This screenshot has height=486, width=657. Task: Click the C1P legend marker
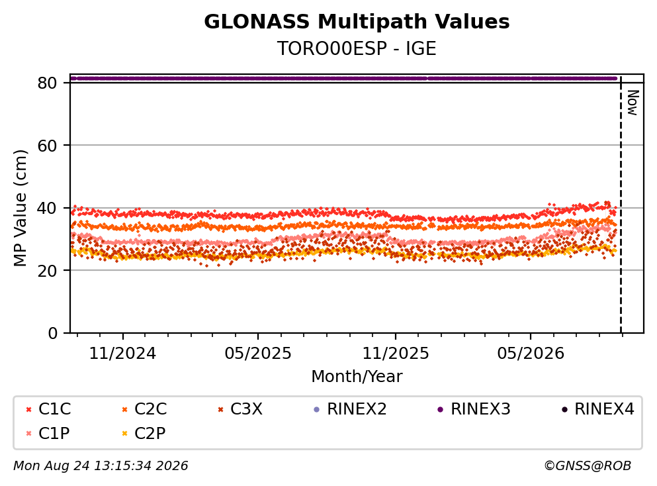[x=28, y=434]
